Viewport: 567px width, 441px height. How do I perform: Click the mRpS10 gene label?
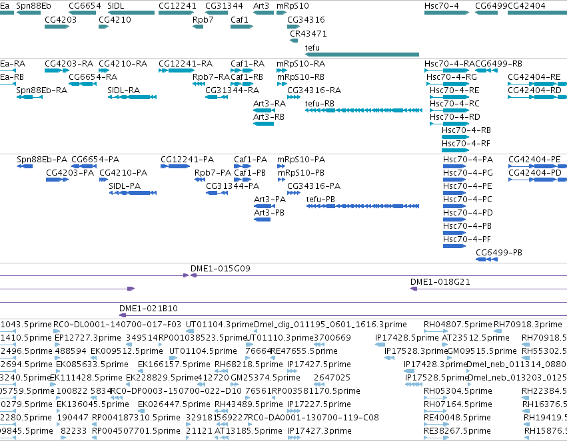click(x=292, y=6)
